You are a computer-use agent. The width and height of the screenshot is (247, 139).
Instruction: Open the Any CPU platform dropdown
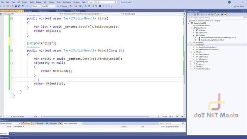(x=49, y=6)
